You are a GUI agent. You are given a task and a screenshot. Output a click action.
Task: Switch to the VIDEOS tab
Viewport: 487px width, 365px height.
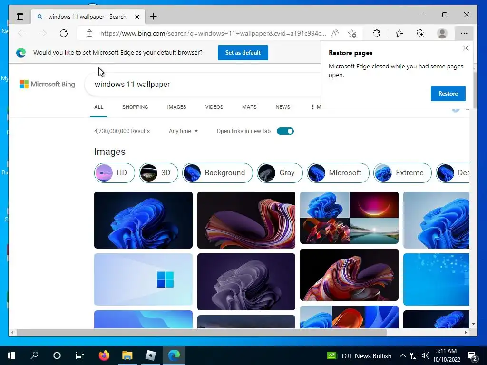pos(214,107)
